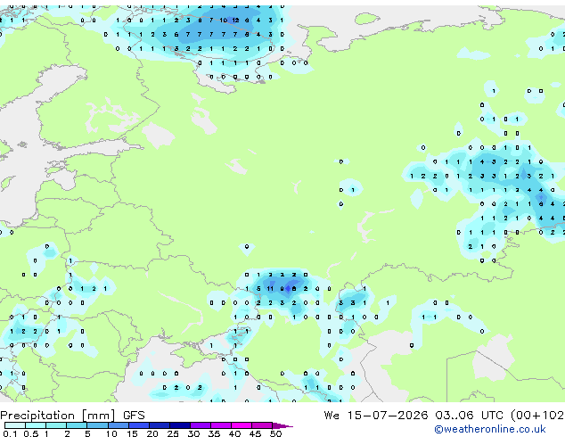This screenshot has height=437, width=565.
Task: Click the legend label "25"
Action: (x=173, y=433)
